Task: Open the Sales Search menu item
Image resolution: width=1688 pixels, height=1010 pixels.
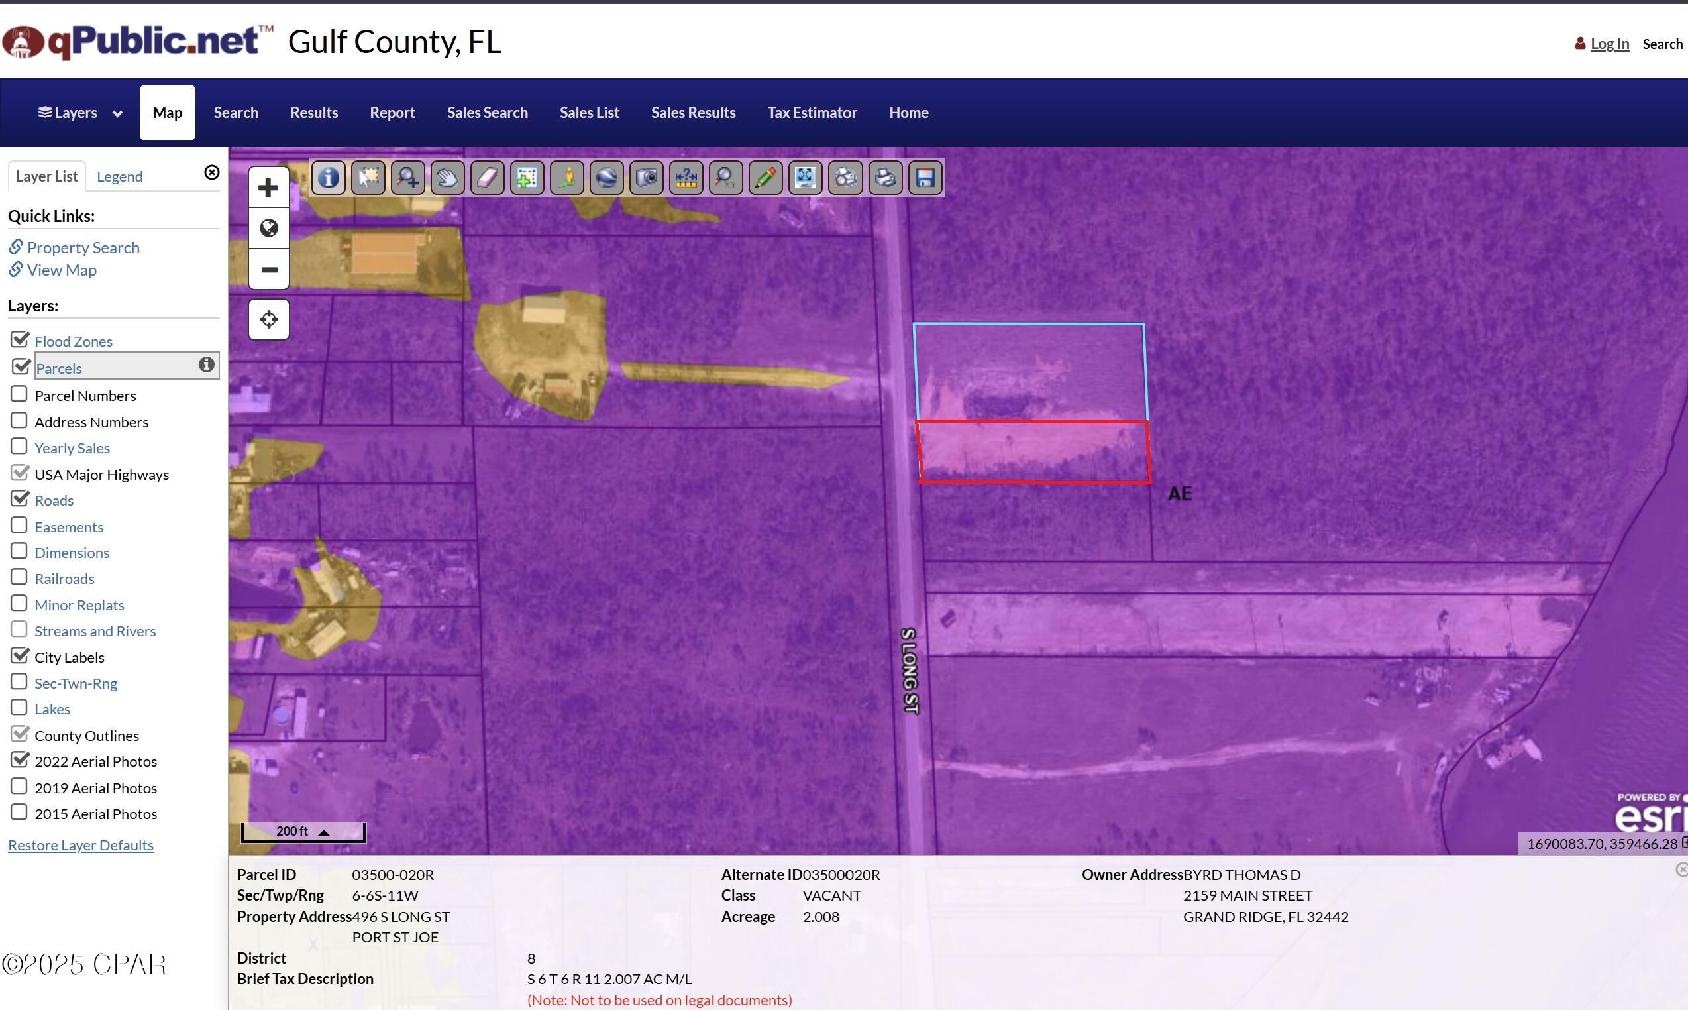Action: coord(487,113)
